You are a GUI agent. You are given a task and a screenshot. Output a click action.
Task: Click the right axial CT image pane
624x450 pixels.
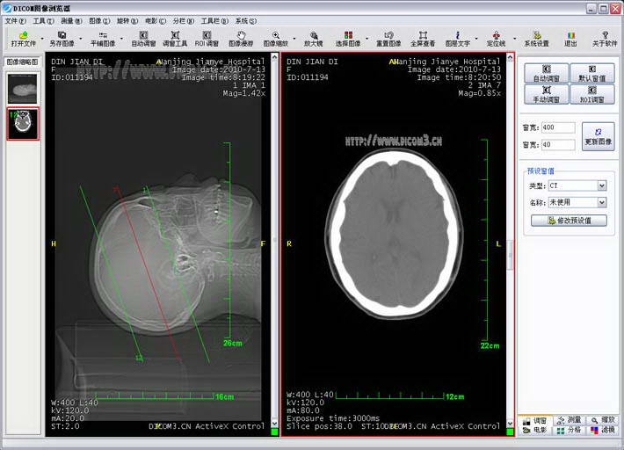(x=394, y=244)
